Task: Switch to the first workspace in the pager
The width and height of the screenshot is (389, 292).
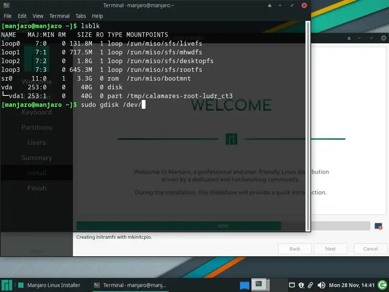Action: pos(244,285)
